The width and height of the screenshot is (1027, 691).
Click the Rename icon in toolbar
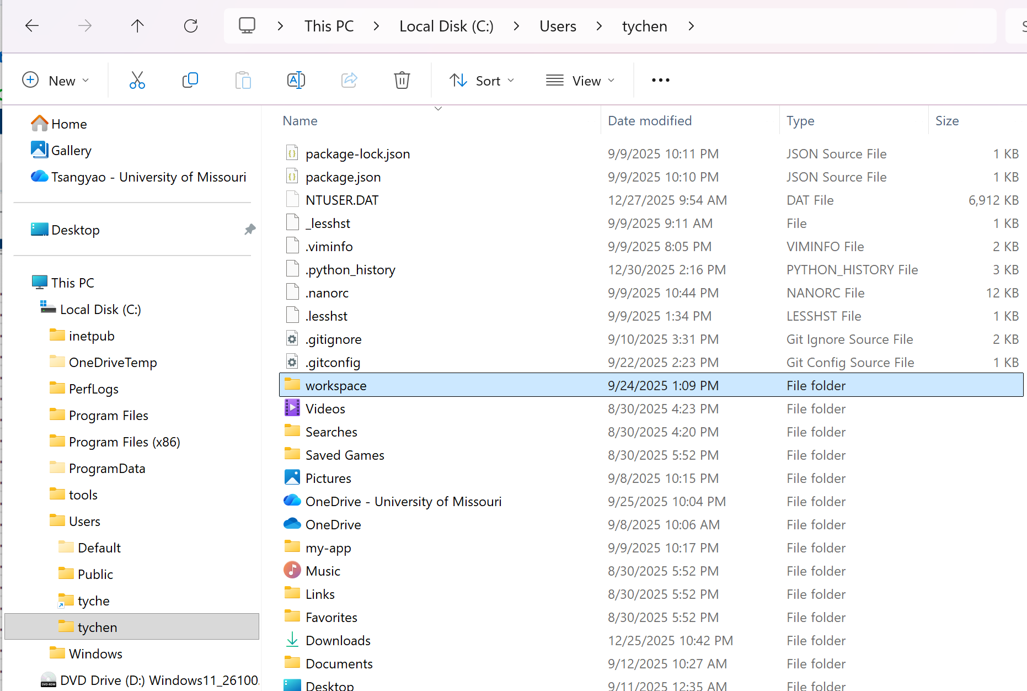point(296,81)
